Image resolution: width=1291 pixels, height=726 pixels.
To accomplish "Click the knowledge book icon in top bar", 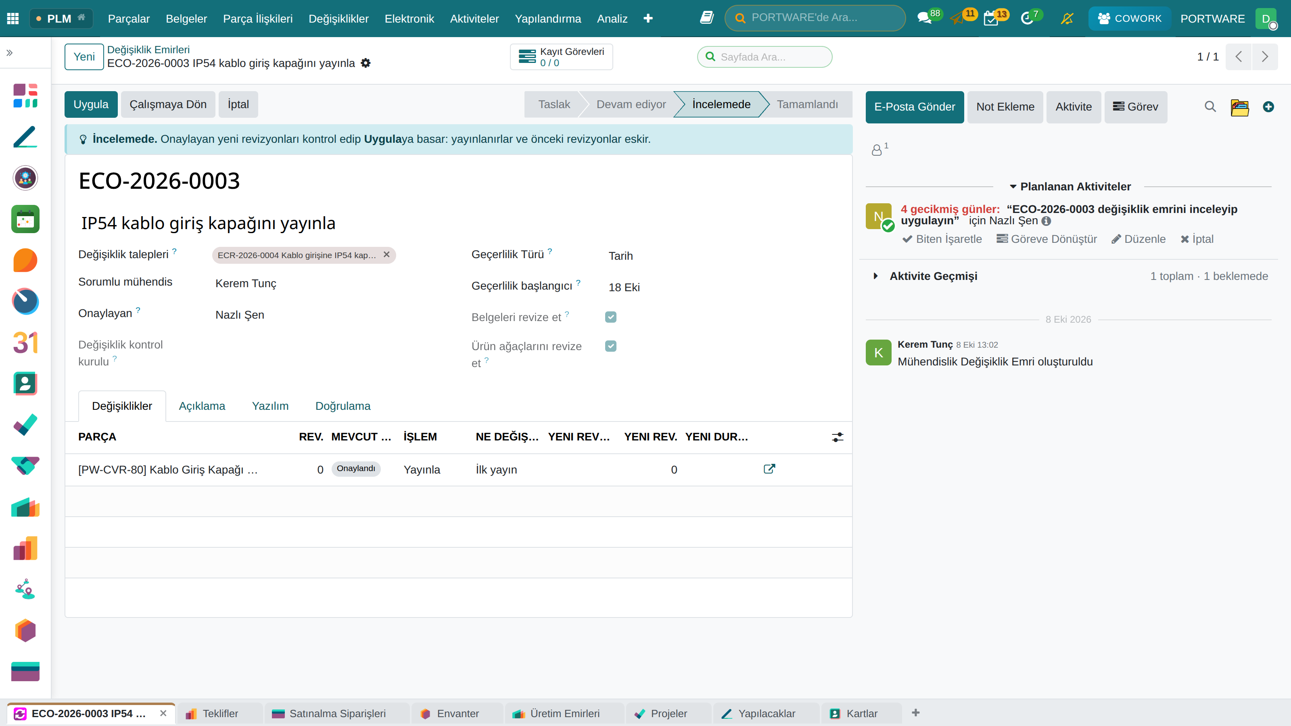I will tap(707, 18).
